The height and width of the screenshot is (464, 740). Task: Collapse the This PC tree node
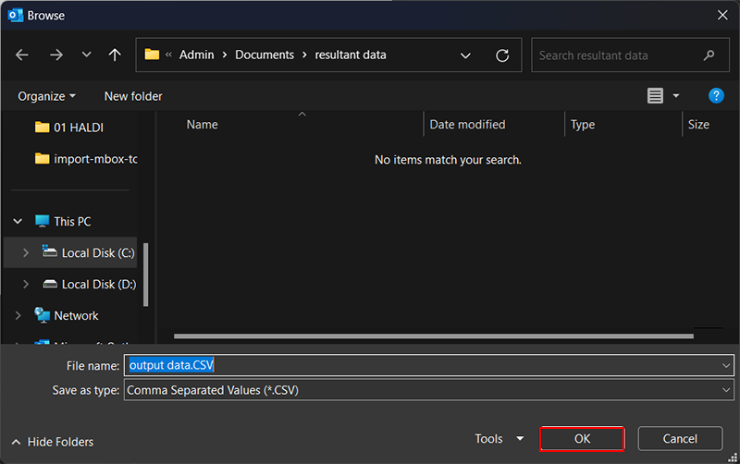coord(18,222)
